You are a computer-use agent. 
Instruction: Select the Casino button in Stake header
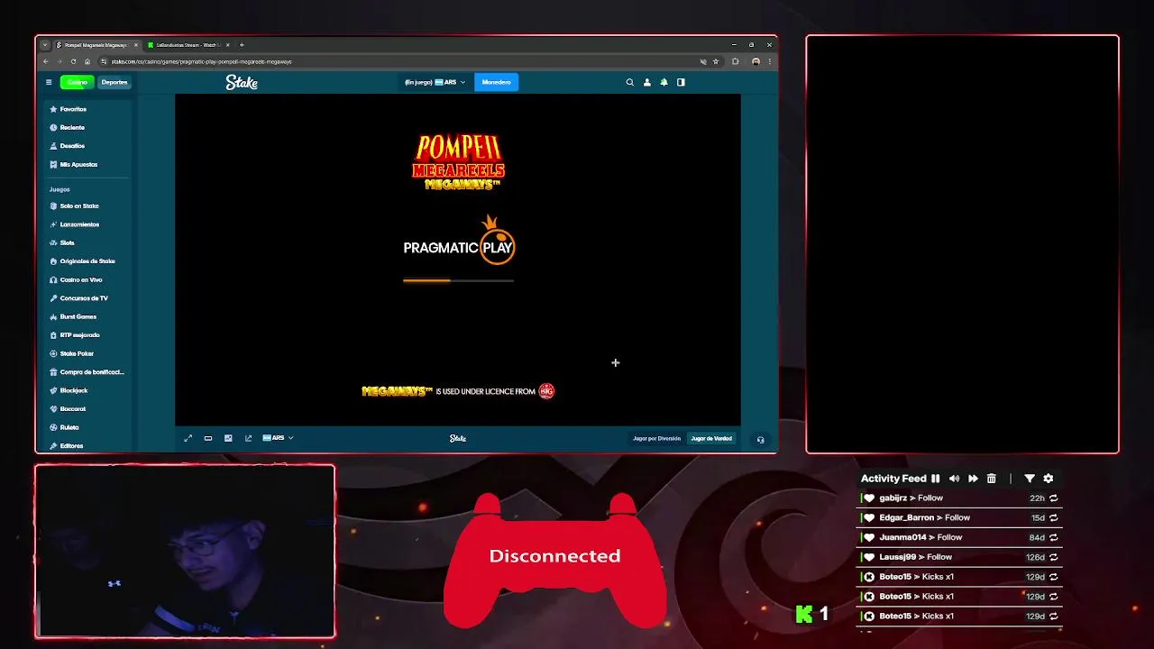[x=77, y=82]
